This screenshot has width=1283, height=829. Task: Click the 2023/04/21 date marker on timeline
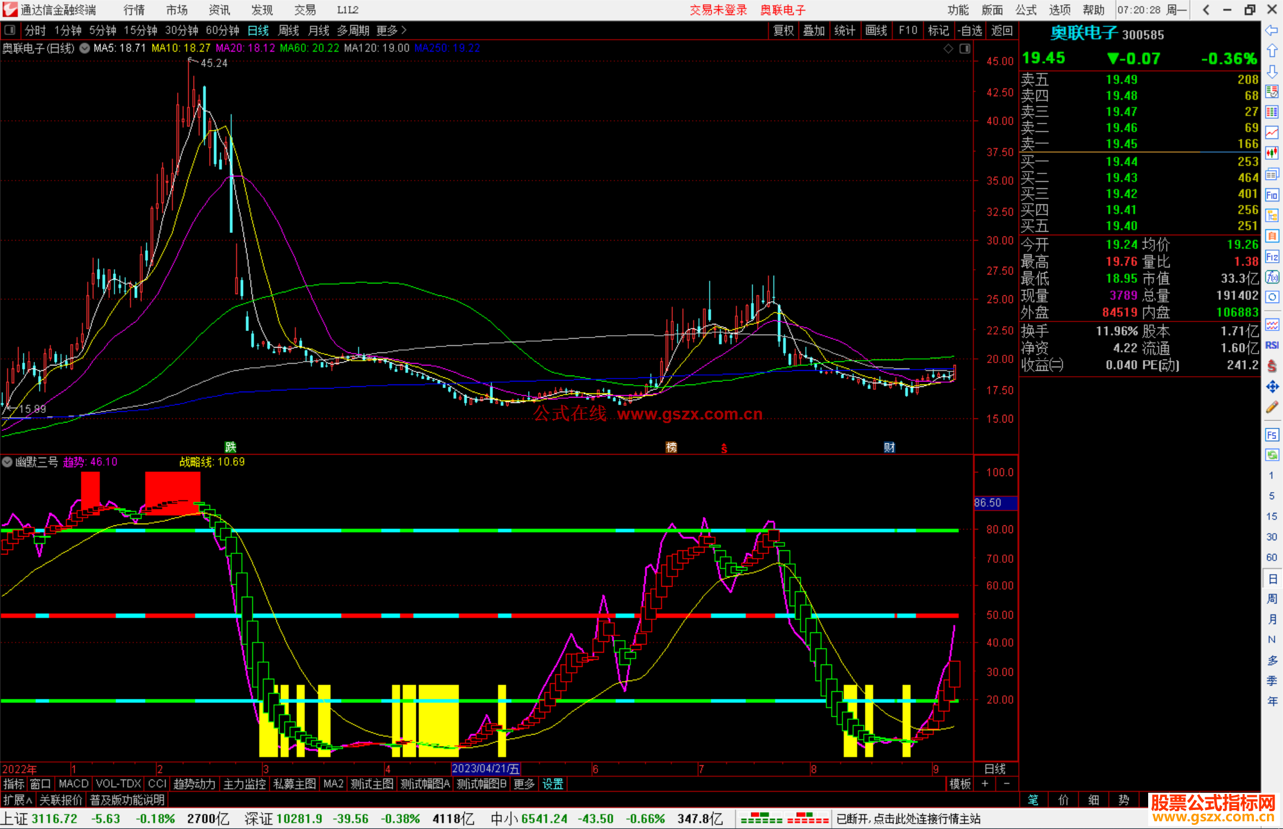485,768
